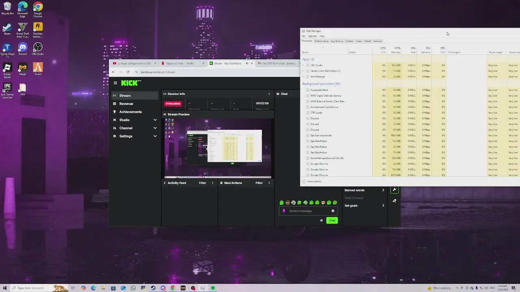The image size is (520, 292).
Task: Switch to the App history tab in Task Manager
Action: click(x=337, y=41)
